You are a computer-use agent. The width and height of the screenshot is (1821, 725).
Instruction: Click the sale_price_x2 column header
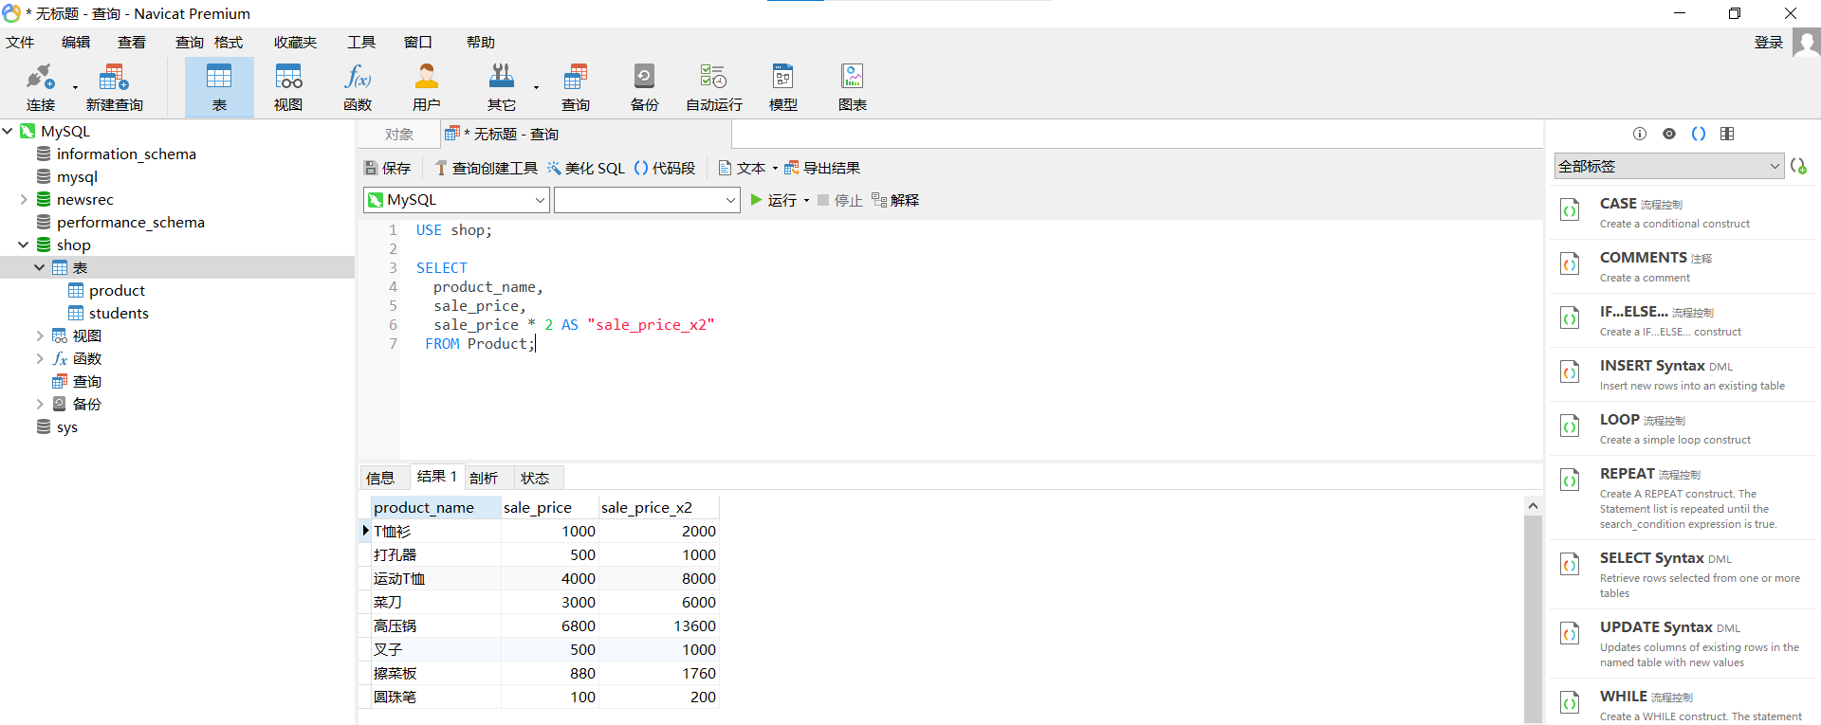click(x=658, y=507)
